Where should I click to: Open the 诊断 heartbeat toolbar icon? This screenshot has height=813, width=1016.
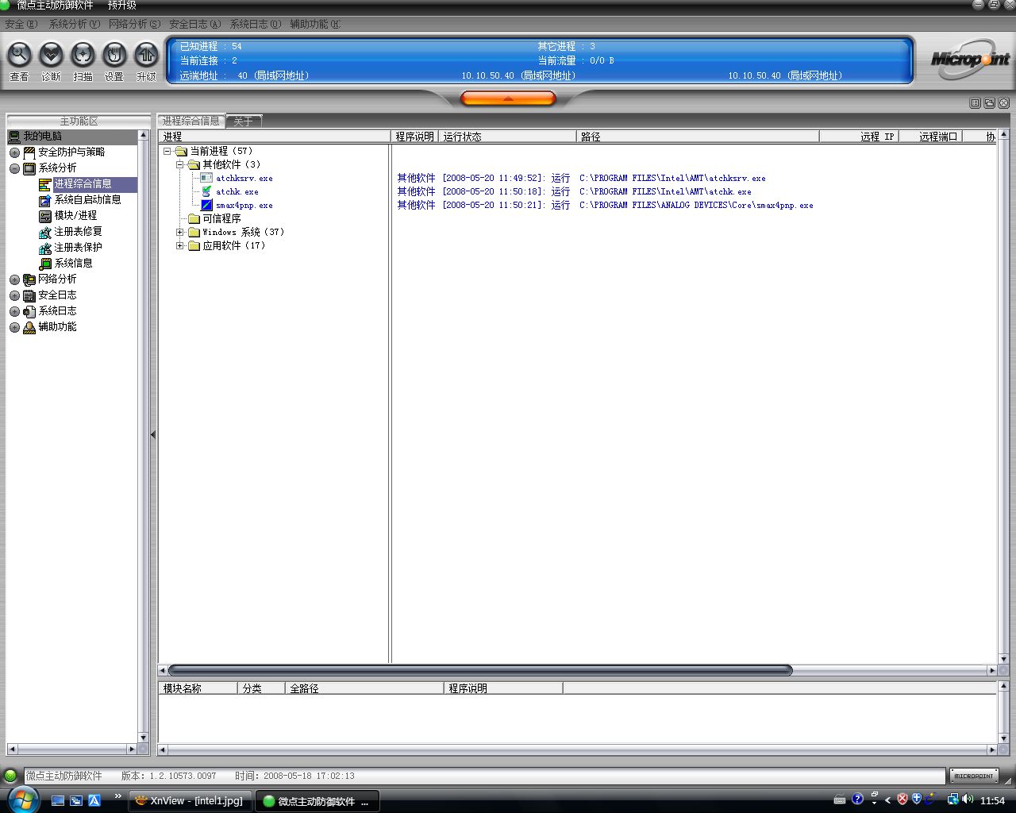coord(51,55)
